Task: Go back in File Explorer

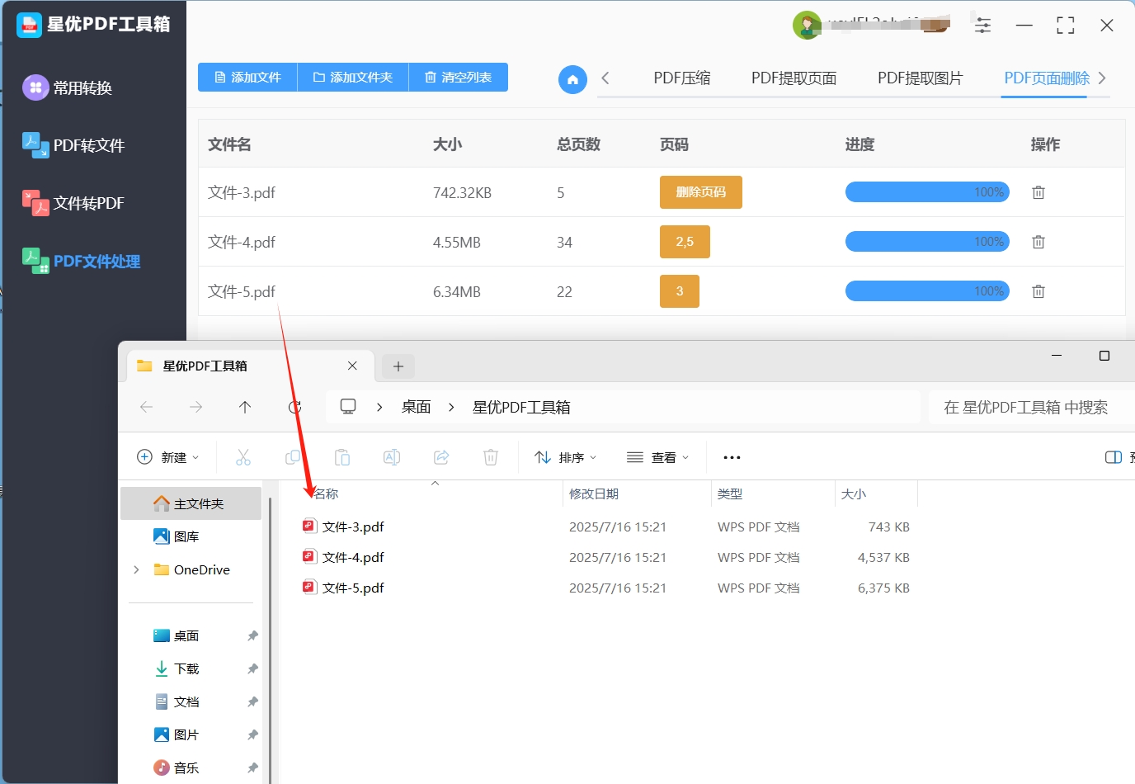Action: 147,407
